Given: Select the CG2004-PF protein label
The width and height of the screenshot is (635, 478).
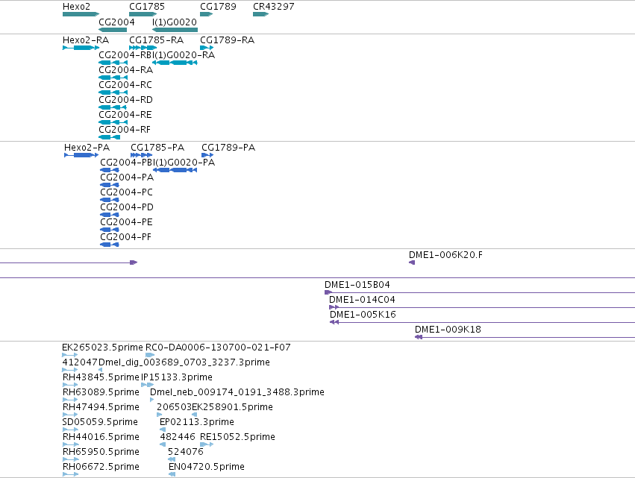Looking at the screenshot, I should (126, 237).
